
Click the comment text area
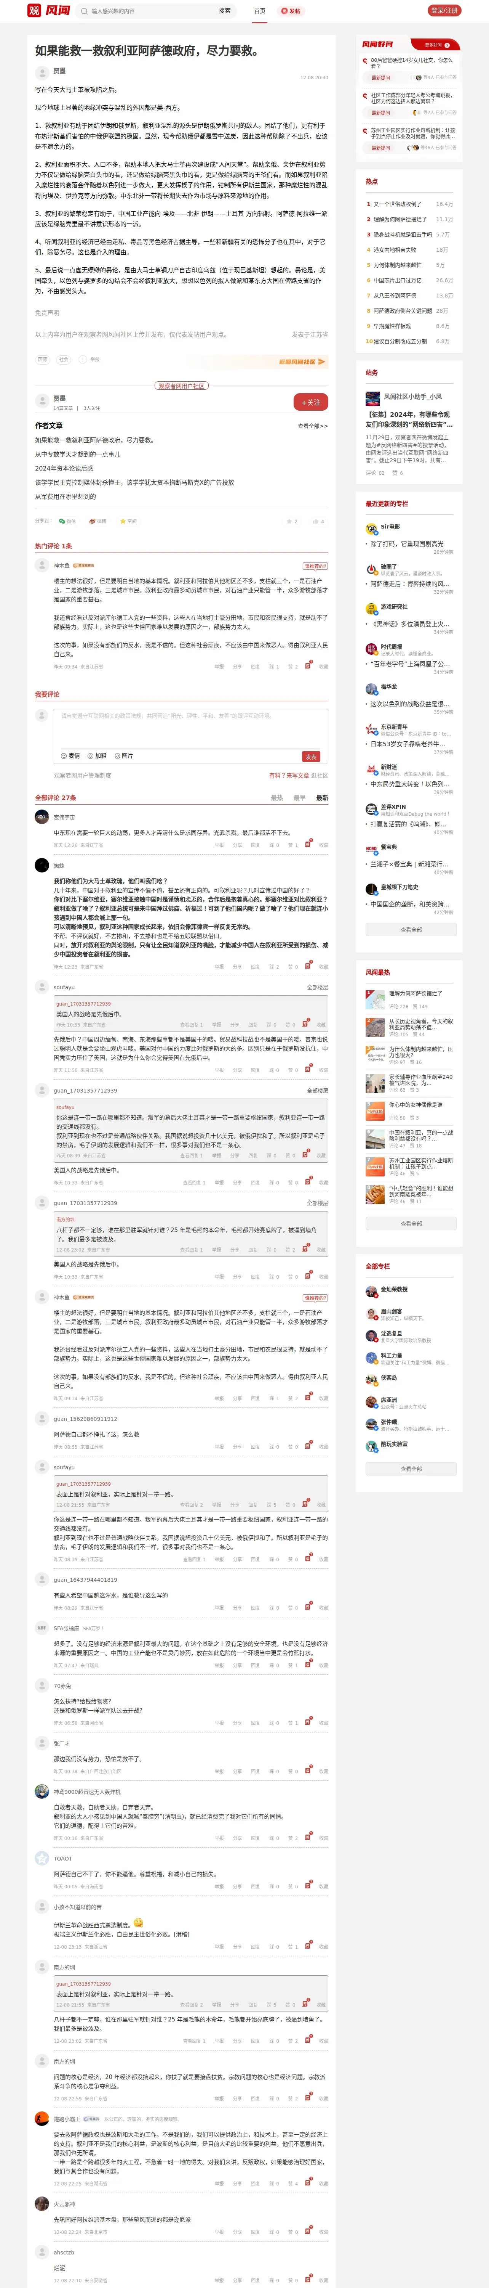click(191, 728)
